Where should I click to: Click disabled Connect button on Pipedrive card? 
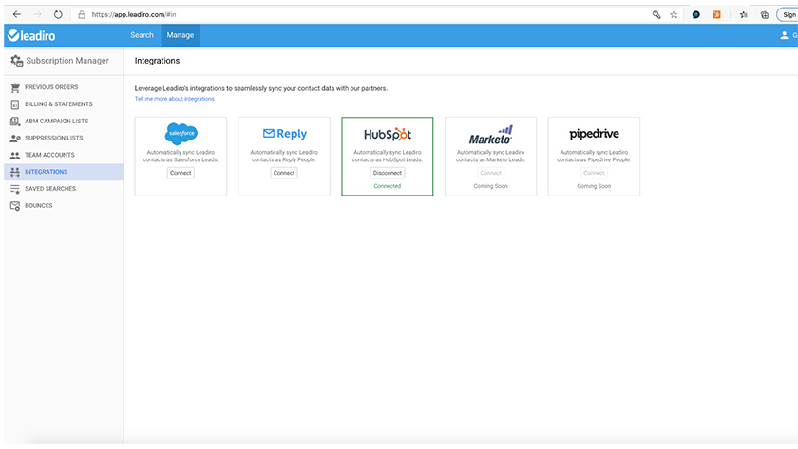(x=594, y=173)
